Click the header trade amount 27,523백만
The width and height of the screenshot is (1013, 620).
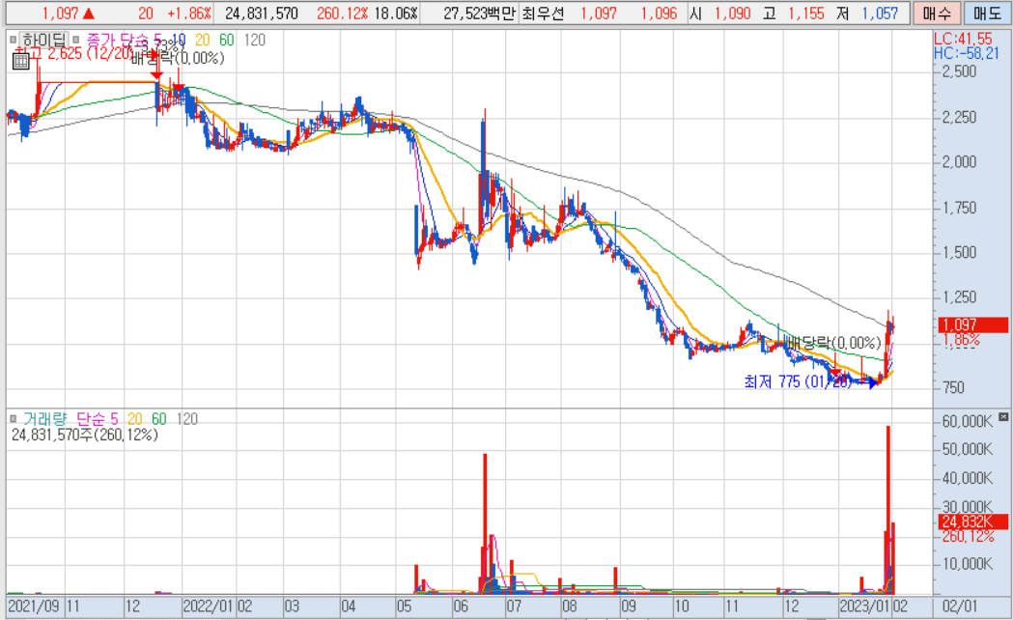click(481, 13)
